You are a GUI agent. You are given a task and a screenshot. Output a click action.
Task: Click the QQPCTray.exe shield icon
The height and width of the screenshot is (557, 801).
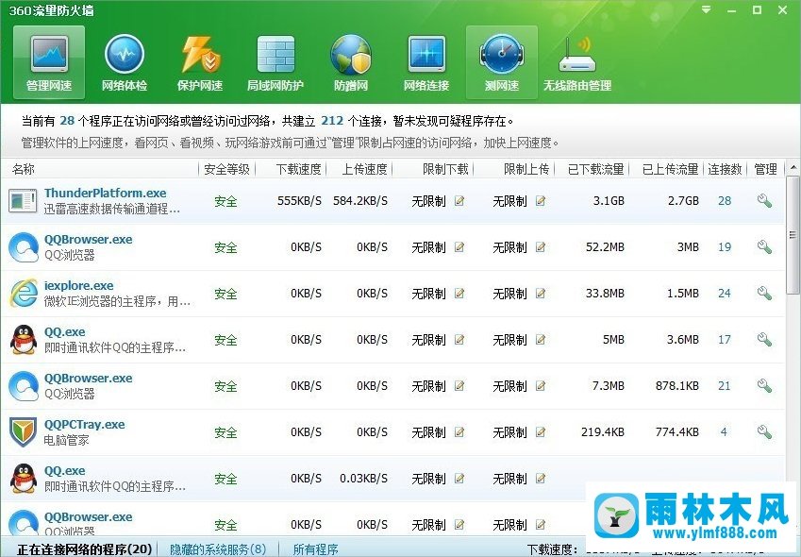pos(24,432)
